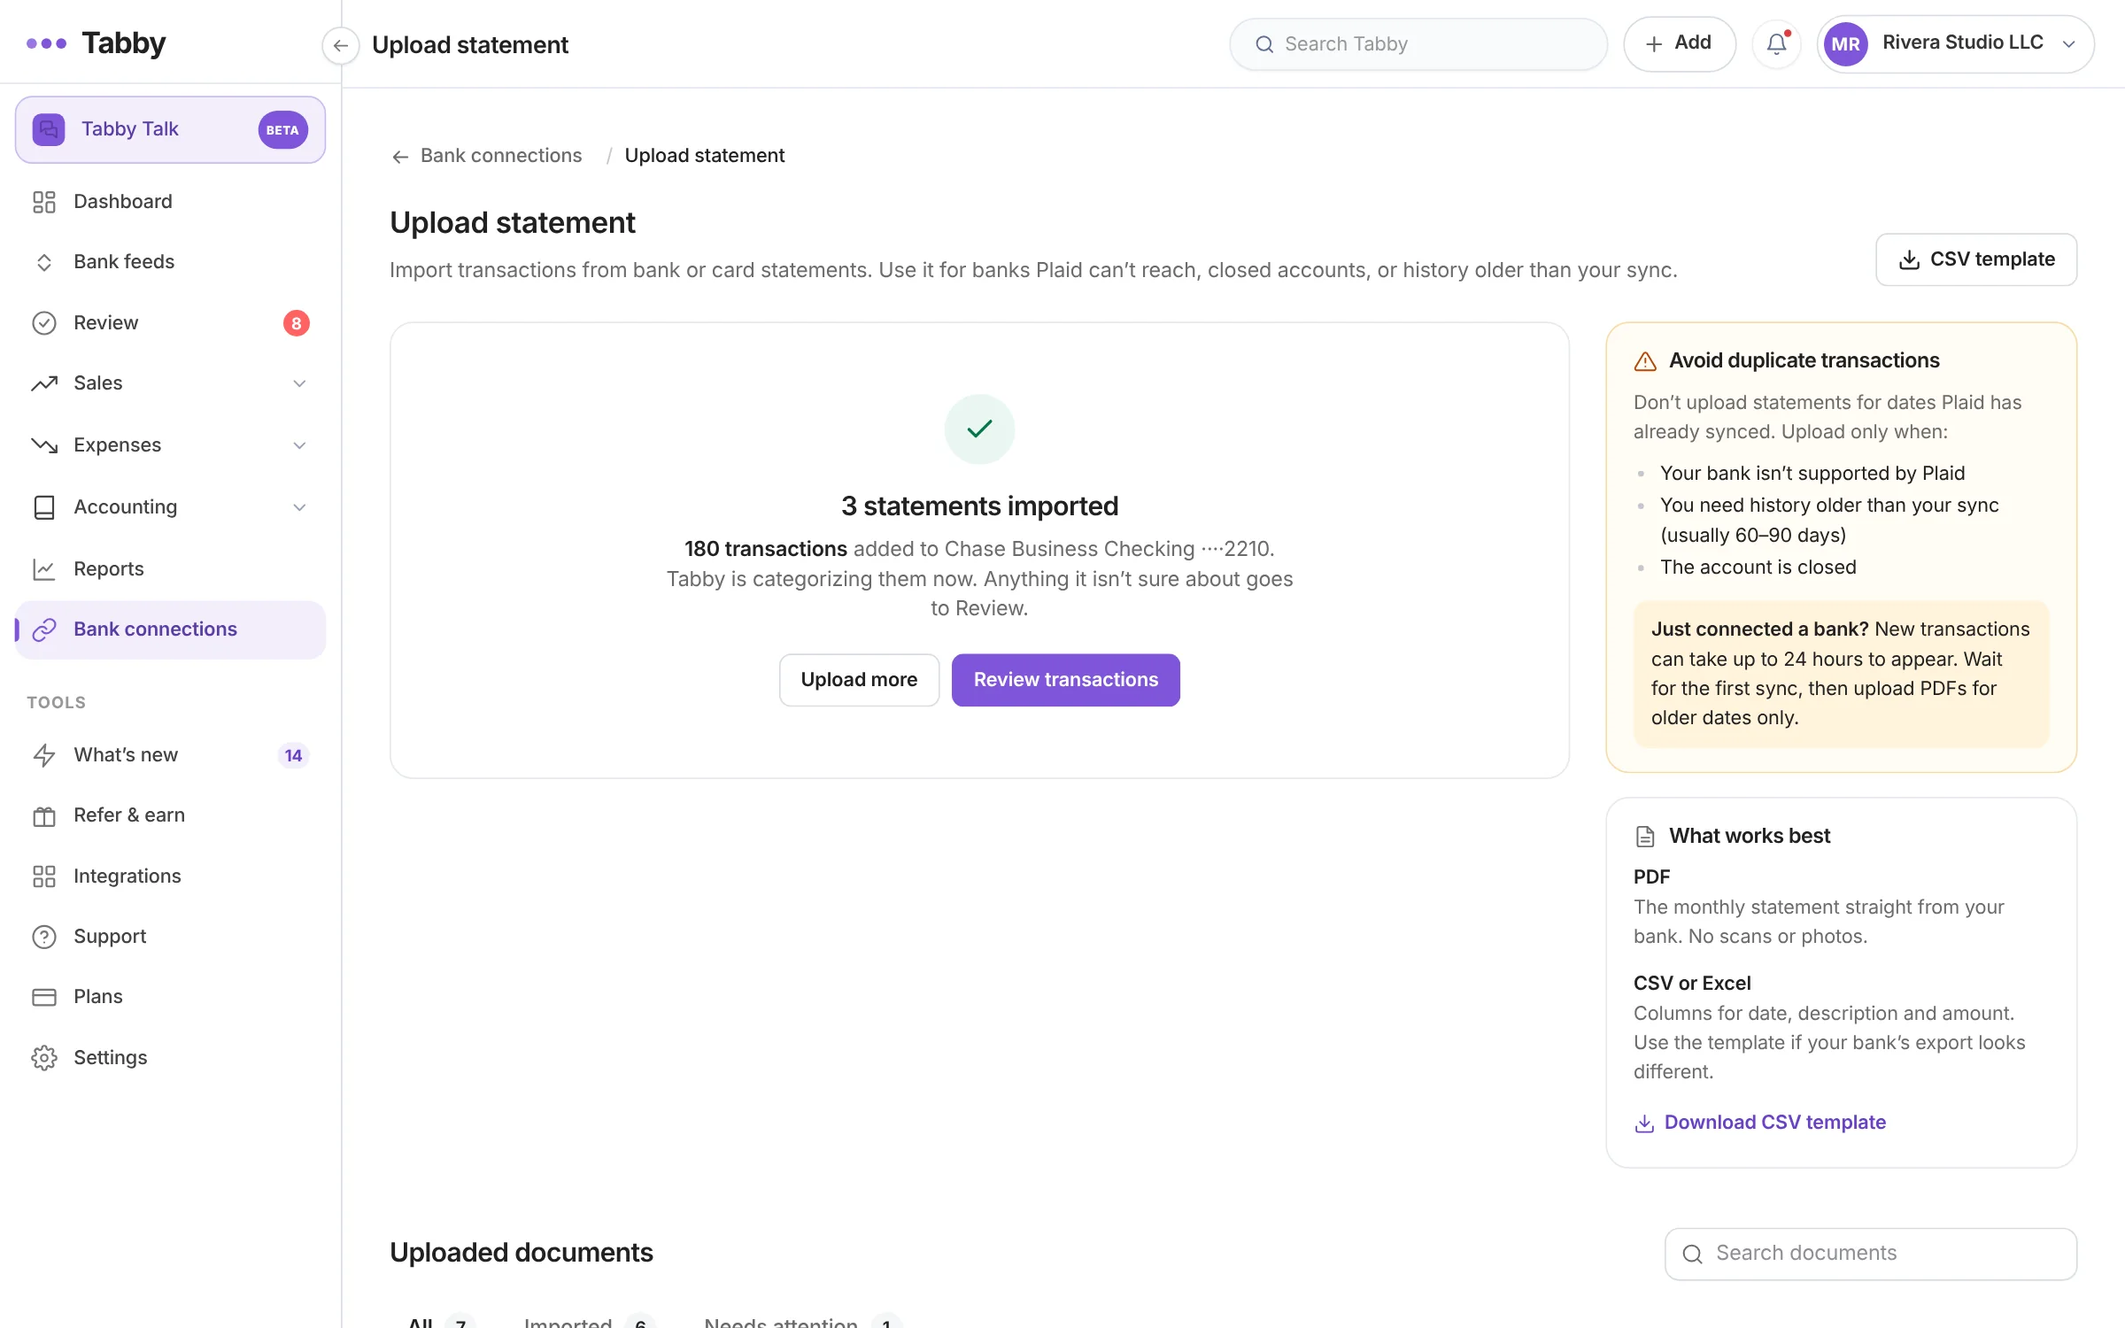Click the Review checkmark-circle icon
This screenshot has width=2125, height=1328.
point(44,323)
